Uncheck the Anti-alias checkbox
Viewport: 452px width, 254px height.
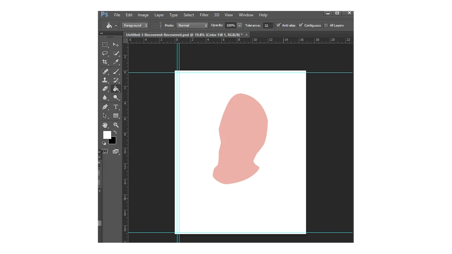(279, 25)
